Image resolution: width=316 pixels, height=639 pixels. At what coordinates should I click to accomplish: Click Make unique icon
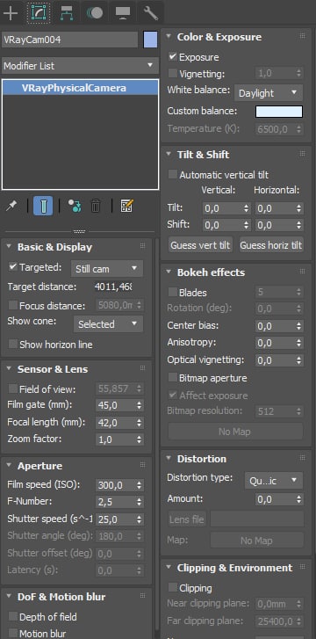74,207
